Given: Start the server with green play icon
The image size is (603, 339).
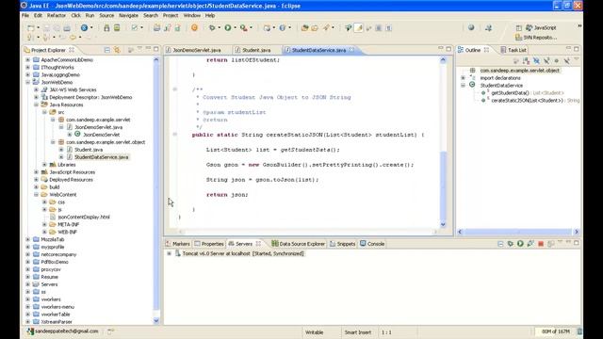Looking at the screenshot, I should point(520,244).
